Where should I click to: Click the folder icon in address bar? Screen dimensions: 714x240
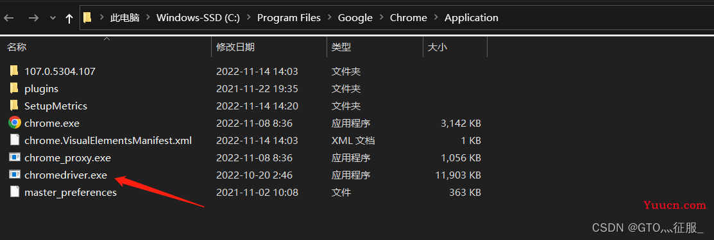point(87,18)
